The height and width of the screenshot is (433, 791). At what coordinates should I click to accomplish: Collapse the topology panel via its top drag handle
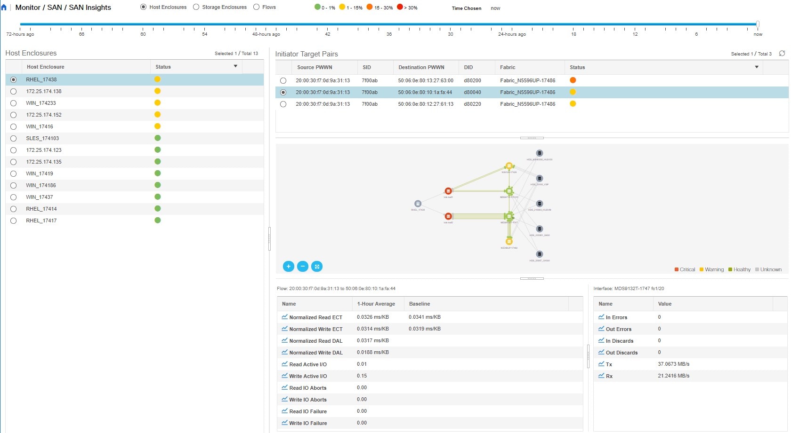[532, 138]
